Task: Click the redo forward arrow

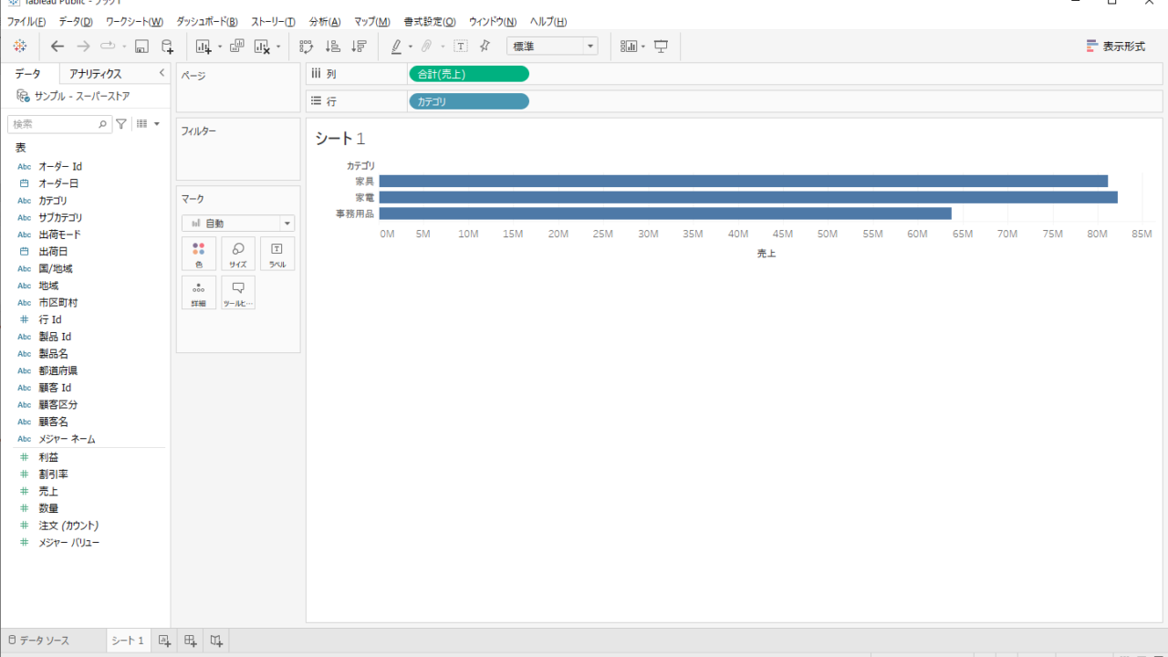Action: 83,46
